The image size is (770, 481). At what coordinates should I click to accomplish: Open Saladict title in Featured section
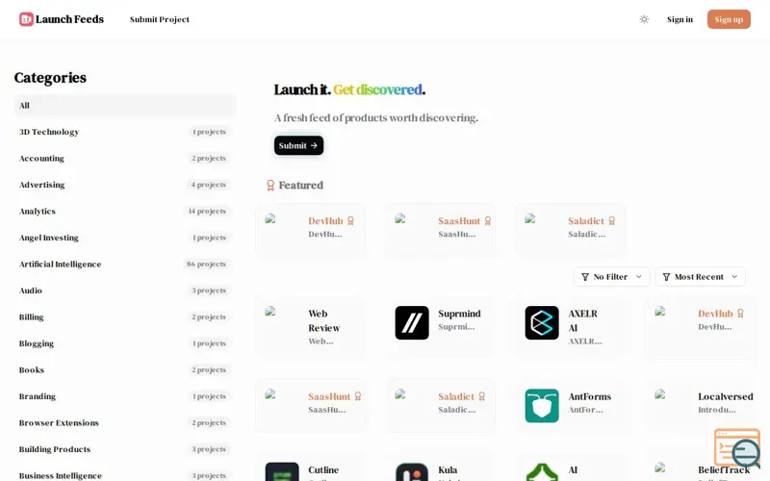586,221
